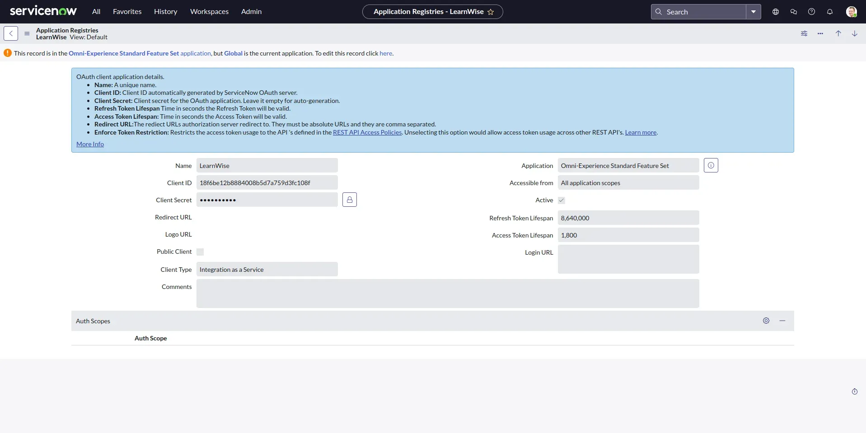The image size is (866, 433).
Task: Open Omni-Experience Standard Feature Set application link
Action: (x=140, y=53)
